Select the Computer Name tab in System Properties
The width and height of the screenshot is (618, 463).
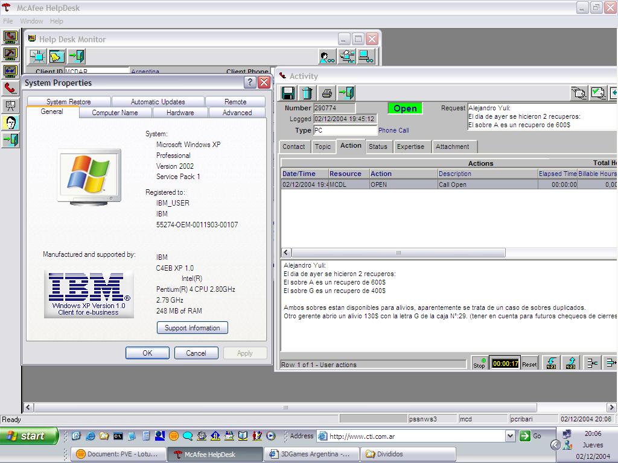[x=115, y=113]
